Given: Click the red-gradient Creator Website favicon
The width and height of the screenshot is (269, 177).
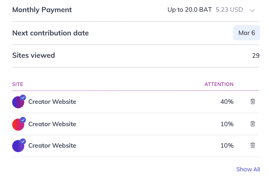Looking at the screenshot, I should pyautogui.click(x=18, y=124).
